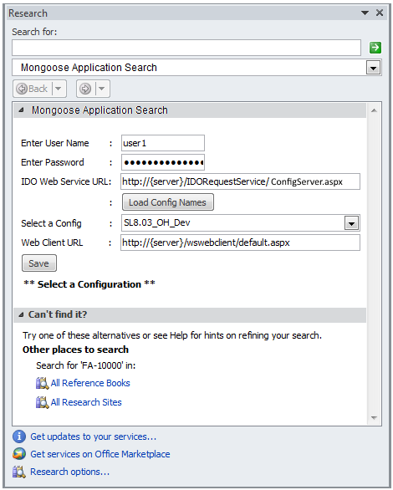
Task: Click the Load Config Names button
Action: pyautogui.click(x=168, y=202)
